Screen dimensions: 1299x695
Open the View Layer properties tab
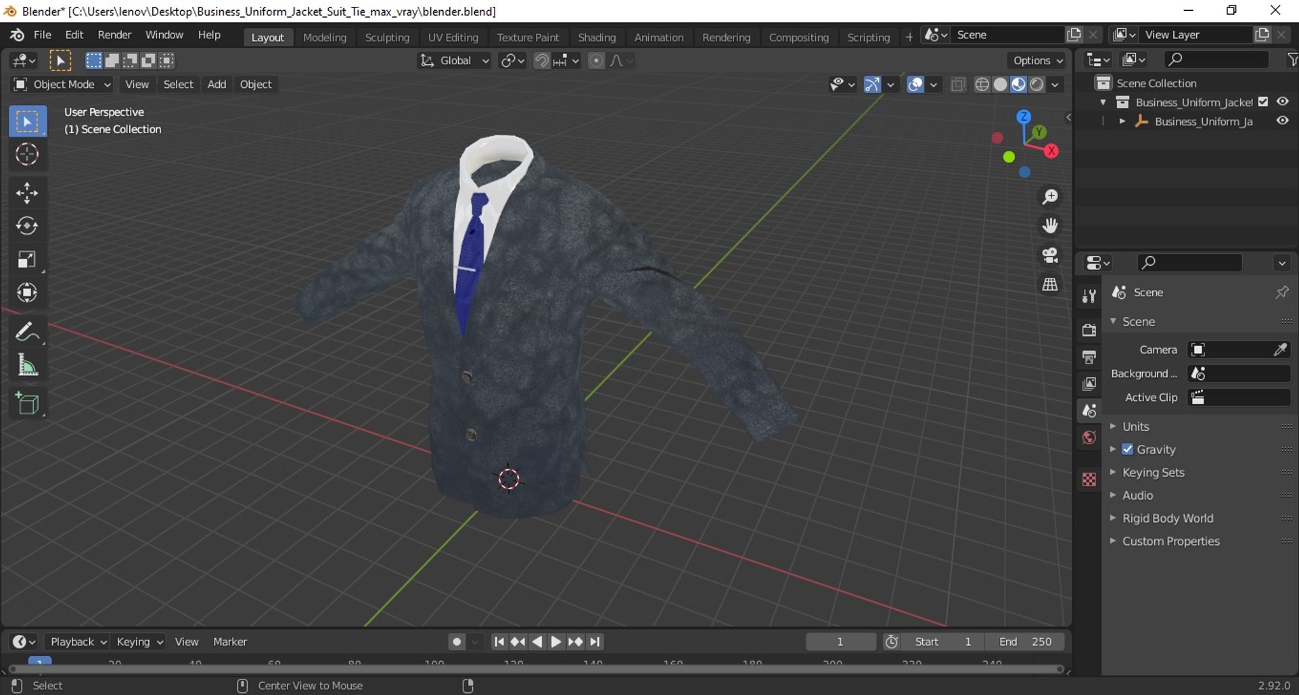click(x=1089, y=384)
